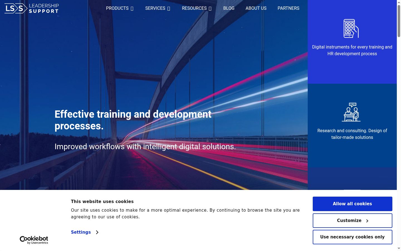Screen dimensions: 401x251
Task: Click the Customize cookies button
Action: pyautogui.click(x=352, y=221)
